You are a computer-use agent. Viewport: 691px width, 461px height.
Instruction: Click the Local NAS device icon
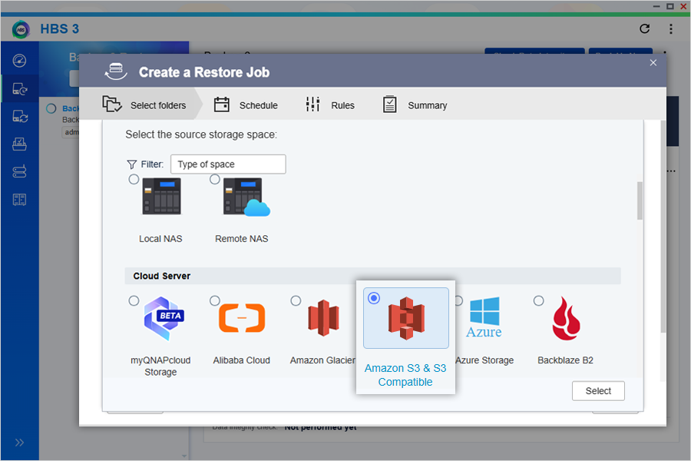click(x=161, y=197)
